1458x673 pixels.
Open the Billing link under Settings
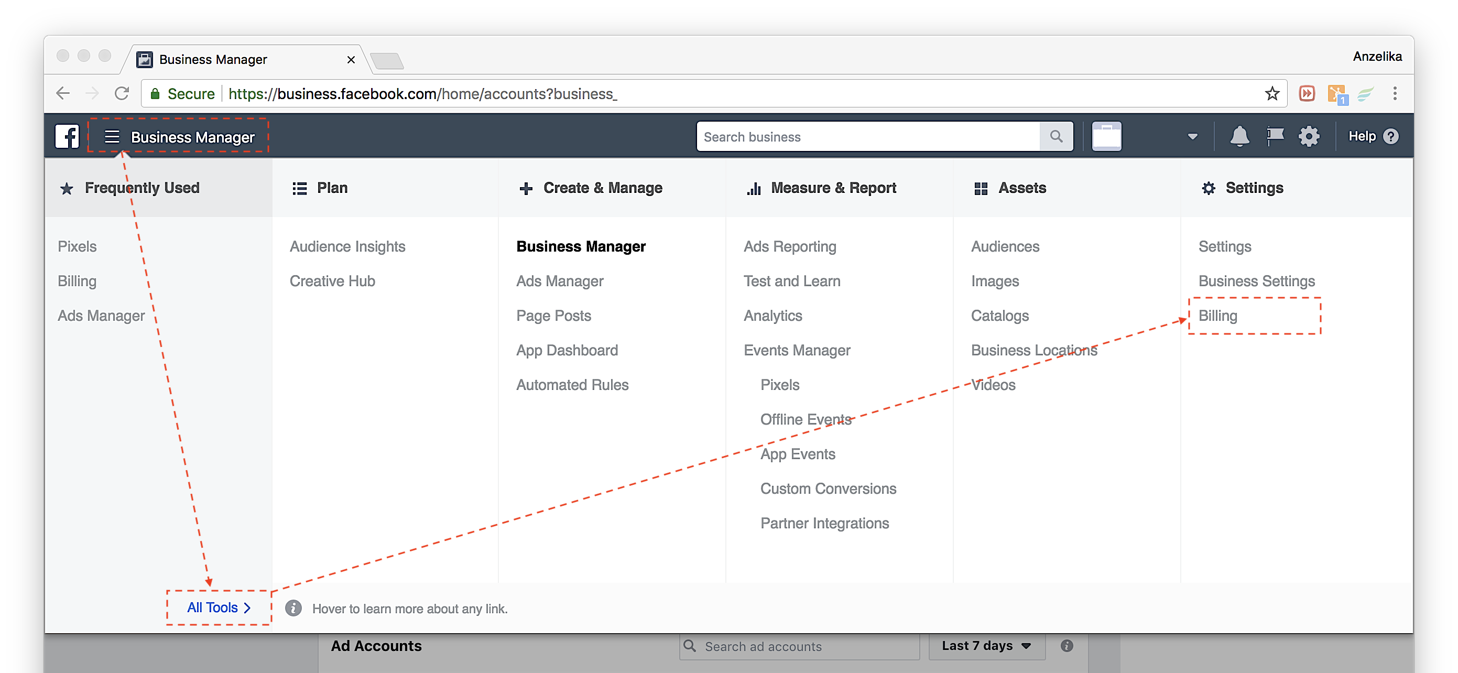(x=1218, y=315)
